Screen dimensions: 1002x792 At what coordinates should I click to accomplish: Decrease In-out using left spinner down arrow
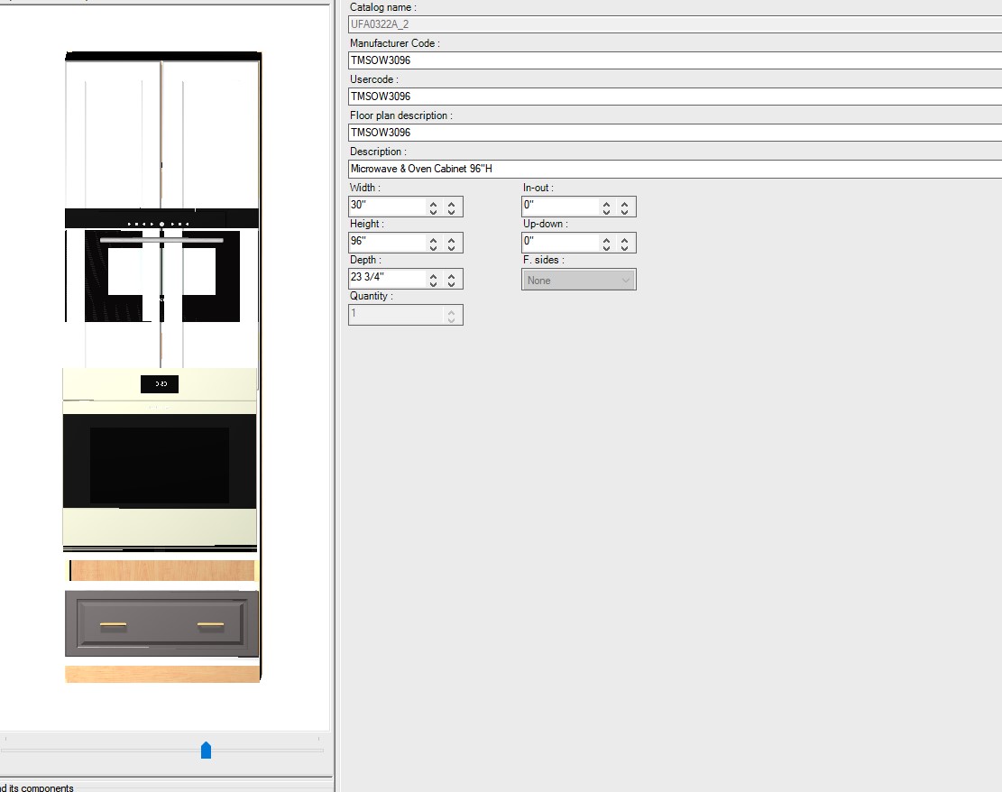click(606, 212)
